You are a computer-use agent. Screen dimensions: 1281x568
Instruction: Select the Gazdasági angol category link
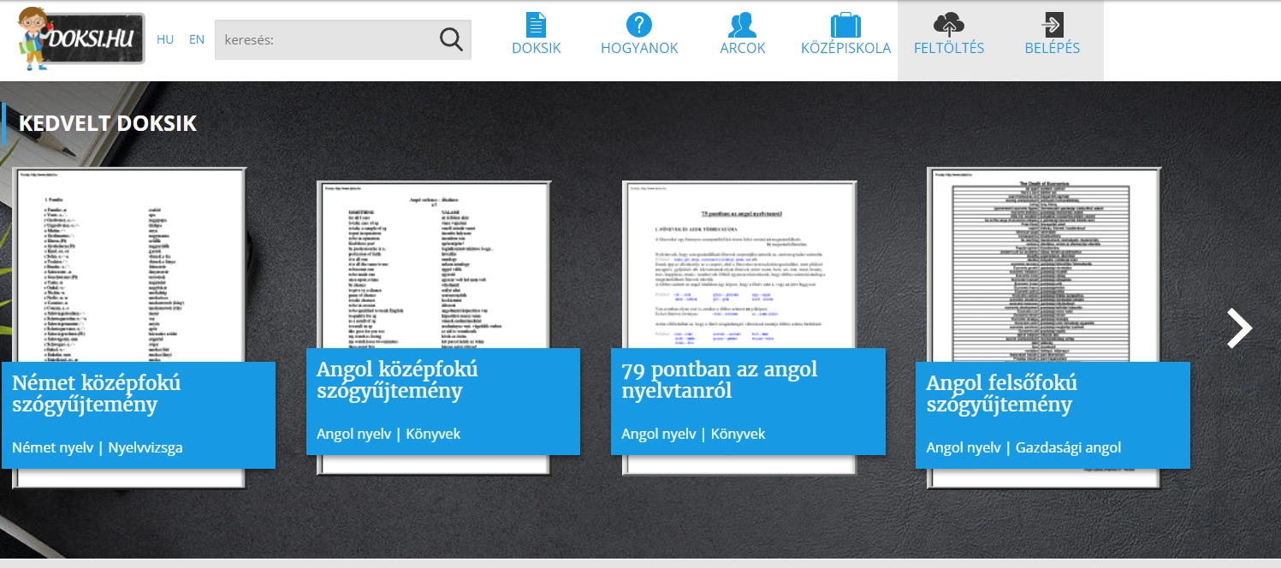pyautogui.click(x=1068, y=447)
